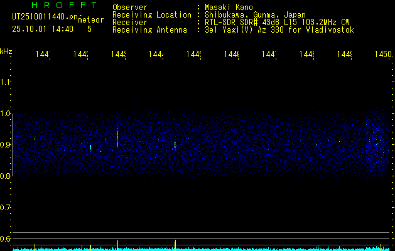Click the 3el Yagi antenna description

(x=279, y=29)
